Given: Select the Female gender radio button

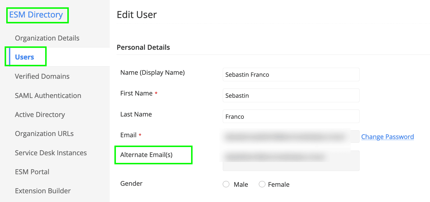Looking at the screenshot, I should point(262,184).
